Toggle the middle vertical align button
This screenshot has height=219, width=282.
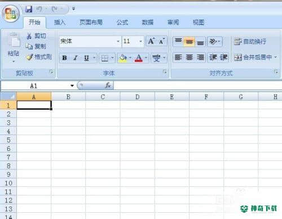point(190,42)
